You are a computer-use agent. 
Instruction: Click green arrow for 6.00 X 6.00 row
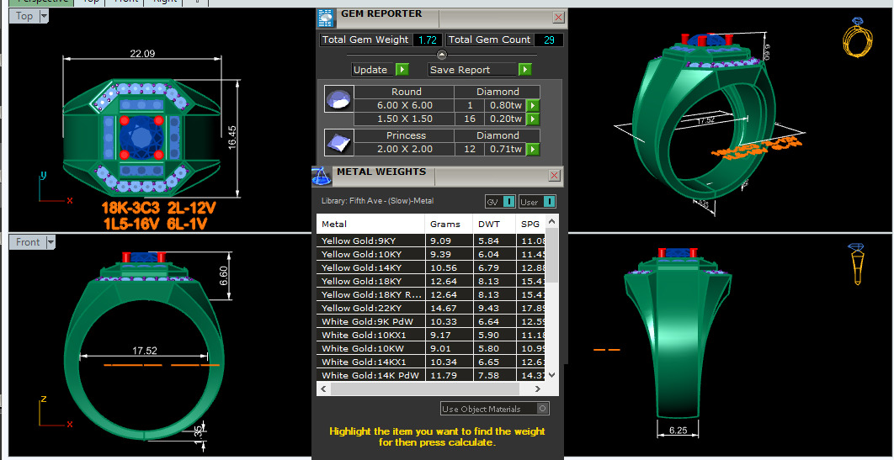(533, 105)
